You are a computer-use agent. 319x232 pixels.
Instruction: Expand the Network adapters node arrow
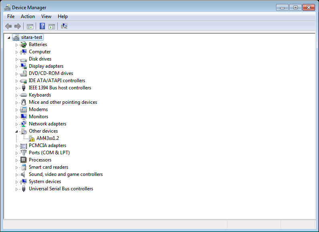click(17, 124)
